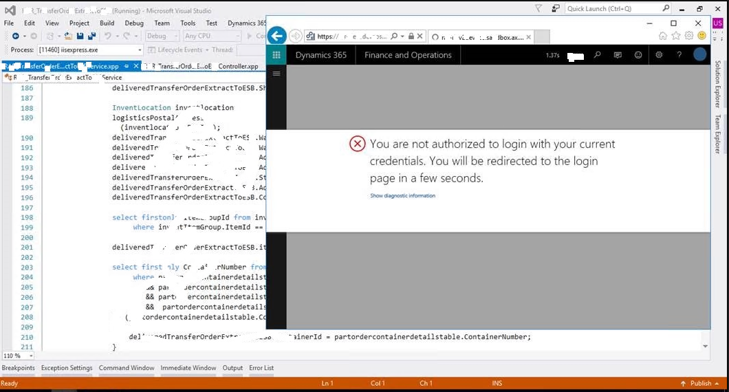
Task: Click the Dynamics 365 header label
Action: (x=320, y=55)
